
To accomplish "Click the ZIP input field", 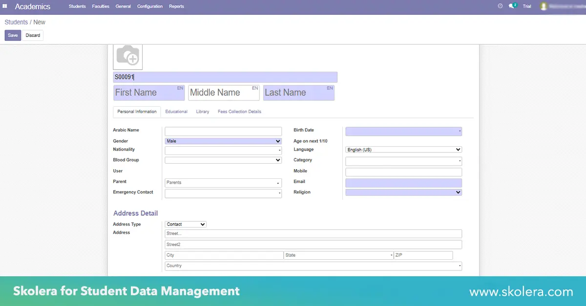I will (423, 255).
